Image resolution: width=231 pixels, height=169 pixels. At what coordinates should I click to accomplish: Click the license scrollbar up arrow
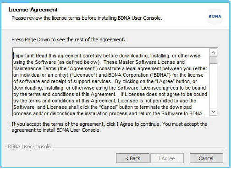214,53
